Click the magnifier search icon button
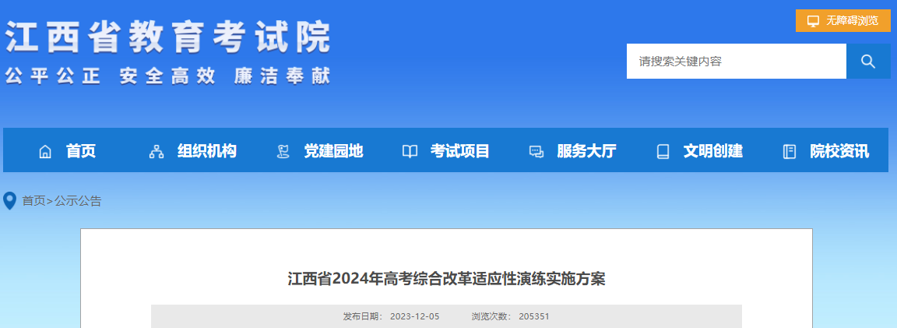Viewport: 897px width, 328px height. pyautogui.click(x=868, y=62)
